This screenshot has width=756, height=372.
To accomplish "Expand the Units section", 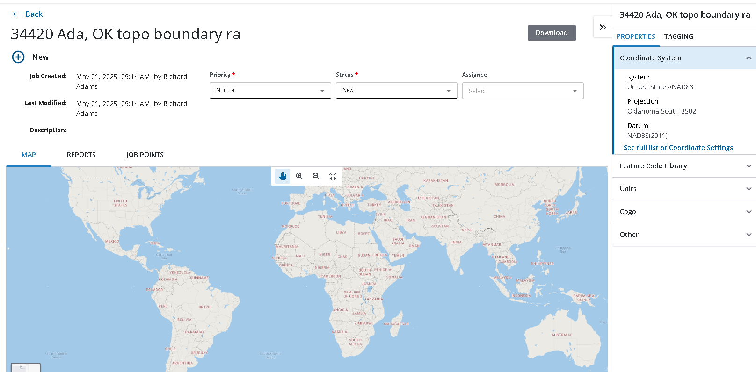I will (684, 189).
